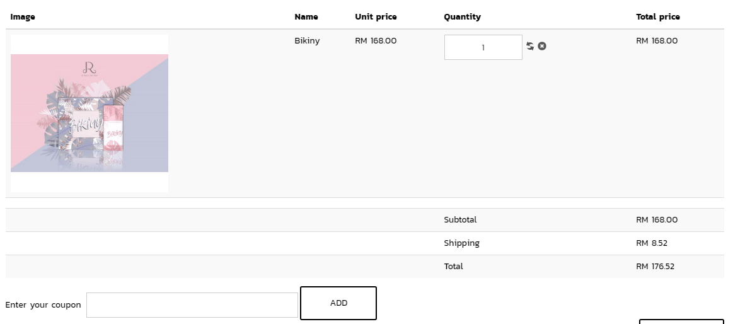Click the partially visible button at bottom right
This screenshot has width=733, height=324.
681,321
